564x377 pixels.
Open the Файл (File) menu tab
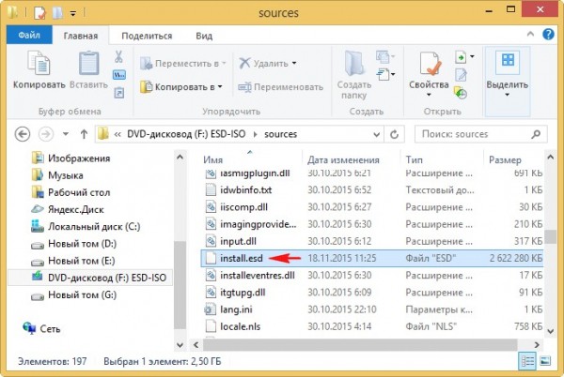29,35
